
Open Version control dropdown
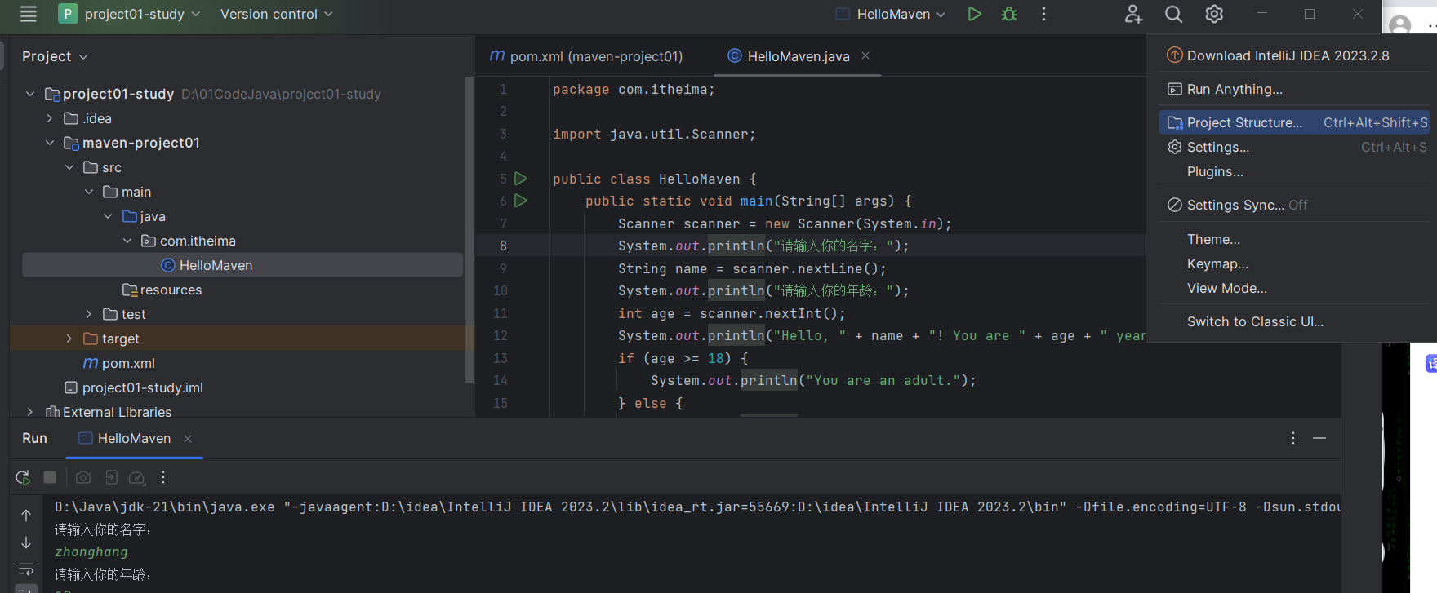(x=276, y=14)
